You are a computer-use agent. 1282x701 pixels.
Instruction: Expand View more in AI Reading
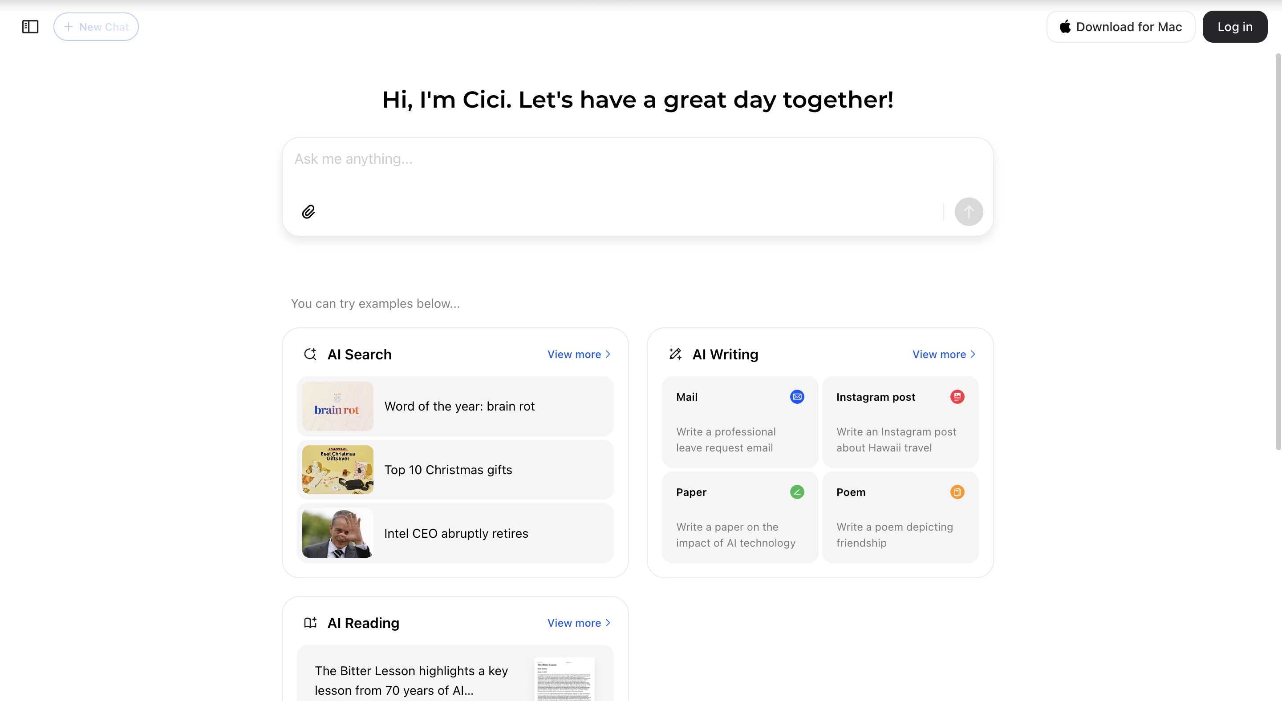578,623
